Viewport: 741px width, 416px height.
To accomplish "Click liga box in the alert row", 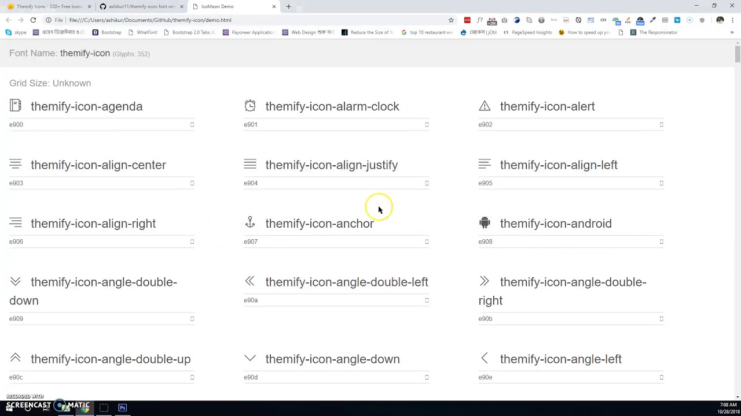I will [x=661, y=124].
